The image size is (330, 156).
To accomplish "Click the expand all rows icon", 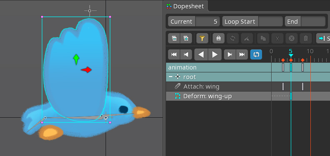I will [186, 38].
